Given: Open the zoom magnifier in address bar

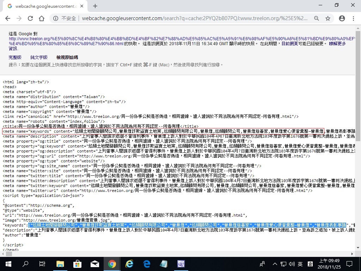Looking at the screenshot, I should [317, 18].
